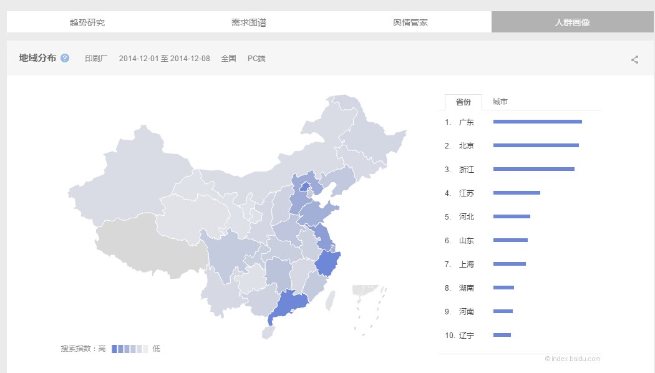Click 山东 in the ranking list
The image size is (655, 373).
click(466, 241)
